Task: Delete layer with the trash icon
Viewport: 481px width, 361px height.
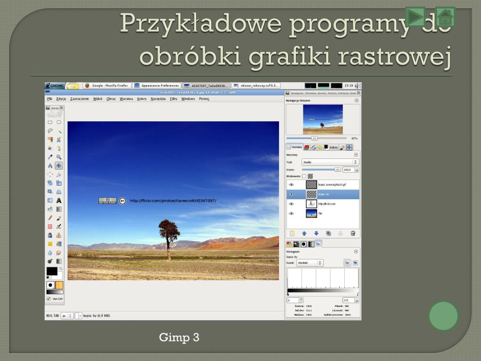Action: point(353,233)
